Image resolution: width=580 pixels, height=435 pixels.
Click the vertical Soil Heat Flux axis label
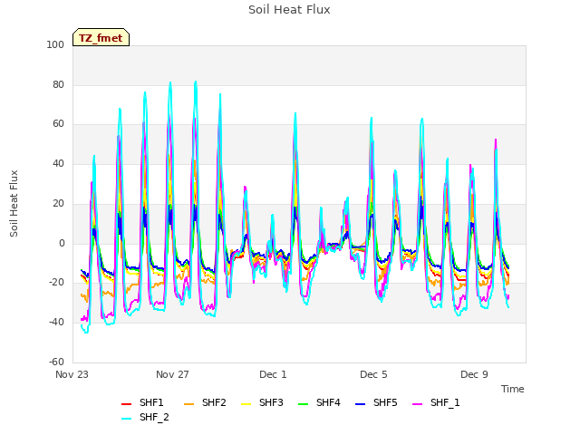click(14, 203)
